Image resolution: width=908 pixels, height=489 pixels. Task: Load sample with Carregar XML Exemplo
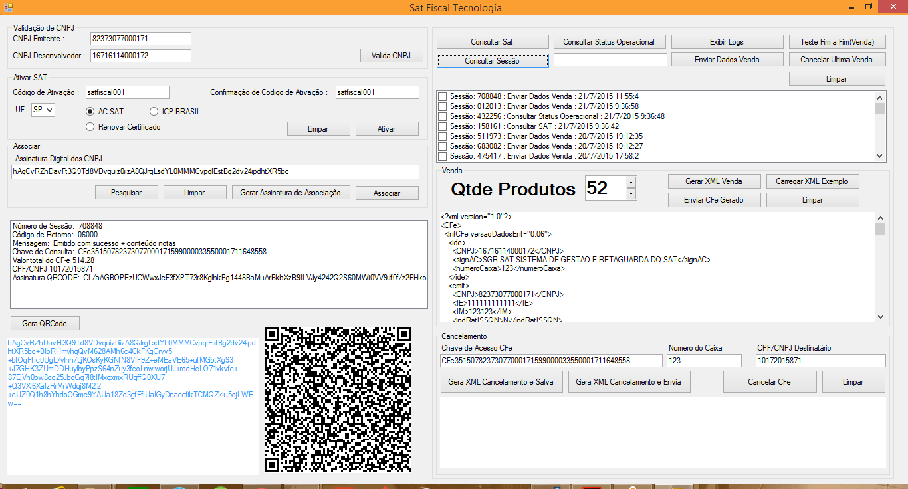point(812,181)
